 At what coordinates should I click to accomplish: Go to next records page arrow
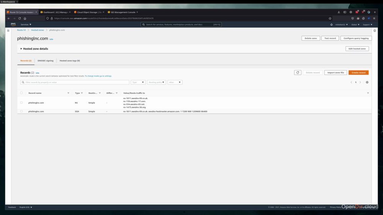[x=360, y=82]
